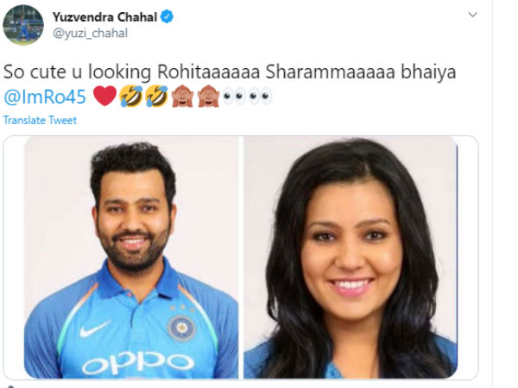Screen dimensions: 518x388
Task: Click the Nike swoosh on the jersey
Action: (x=95, y=328)
